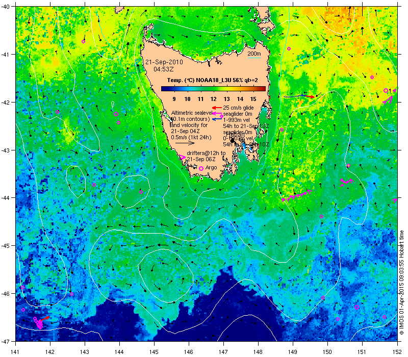
Task: Click the '21-Sep-2010' date label
Action: click(x=164, y=62)
